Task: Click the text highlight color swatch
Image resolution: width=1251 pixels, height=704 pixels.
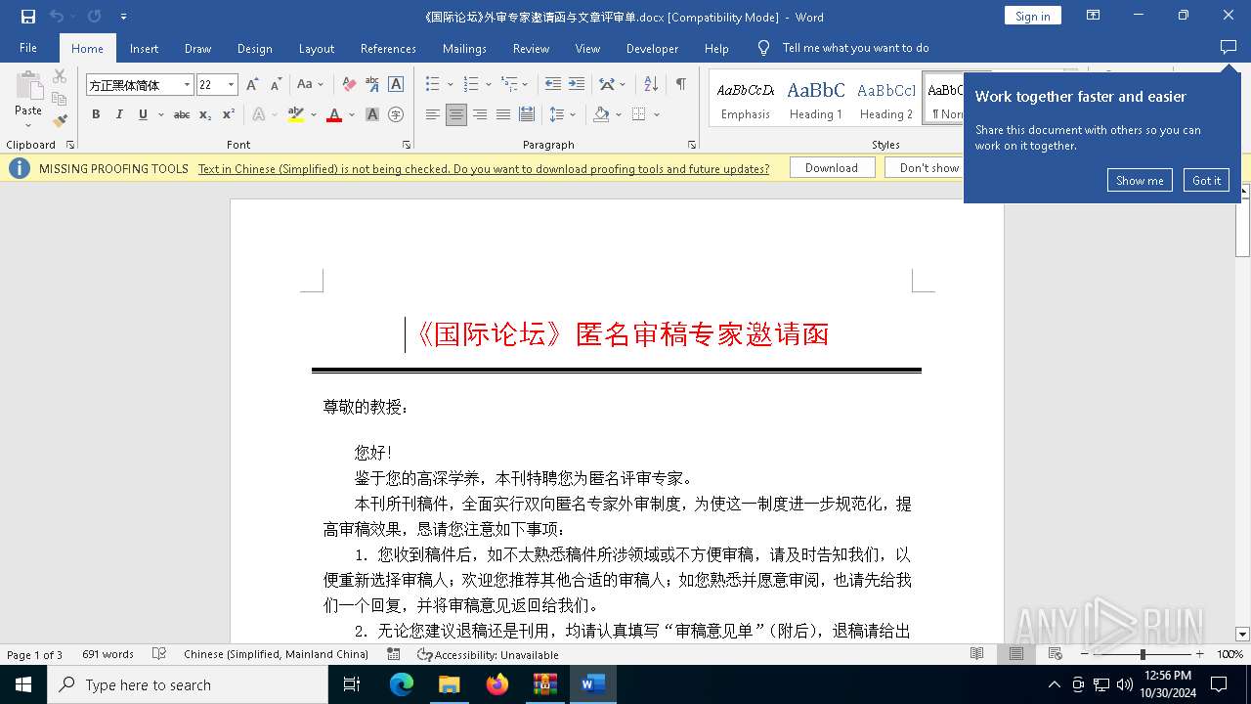Action: tap(296, 114)
